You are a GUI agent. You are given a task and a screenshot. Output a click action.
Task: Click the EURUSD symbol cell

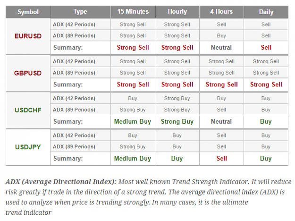point(28,36)
